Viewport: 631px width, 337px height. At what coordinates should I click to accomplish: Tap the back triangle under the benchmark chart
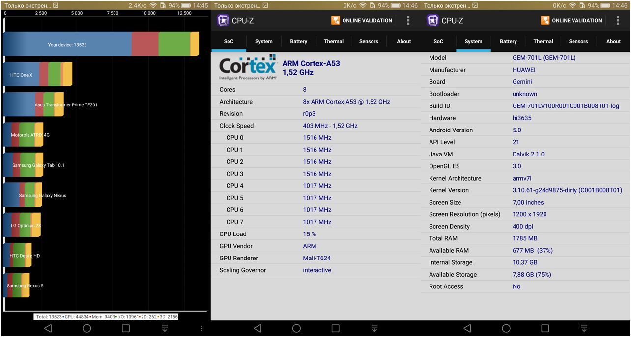click(x=48, y=328)
